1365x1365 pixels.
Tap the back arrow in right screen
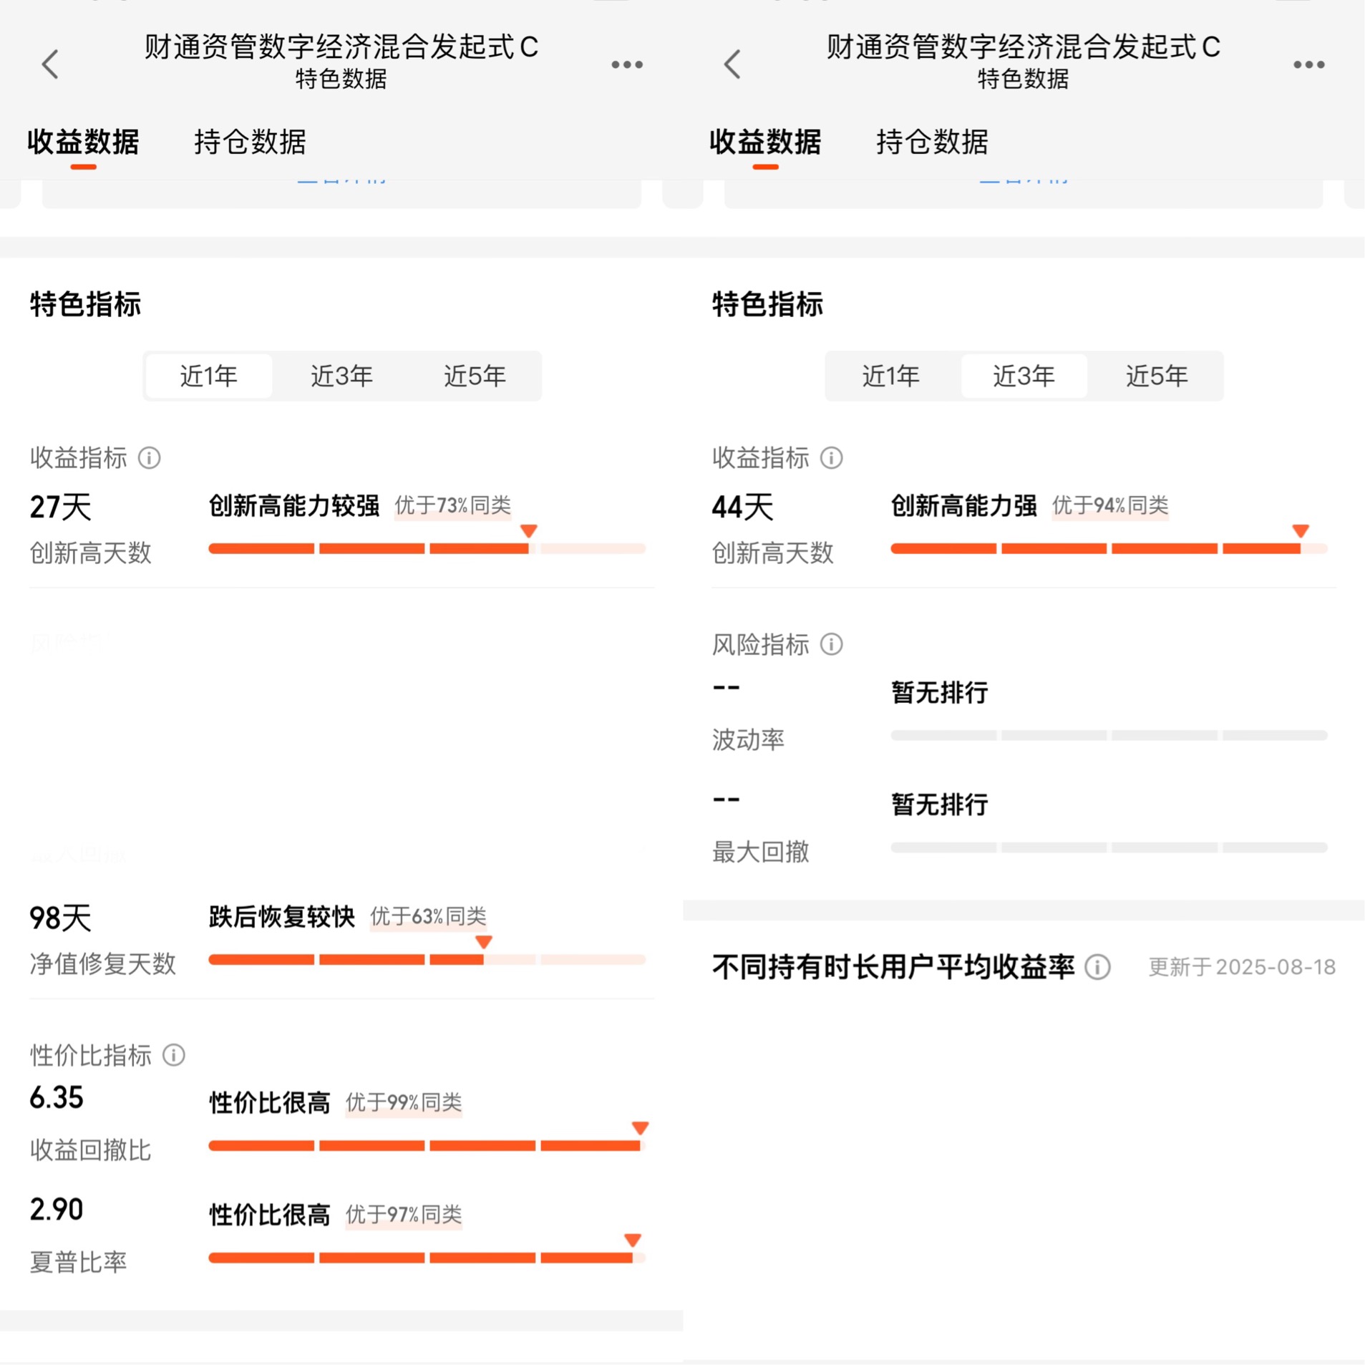(x=732, y=64)
